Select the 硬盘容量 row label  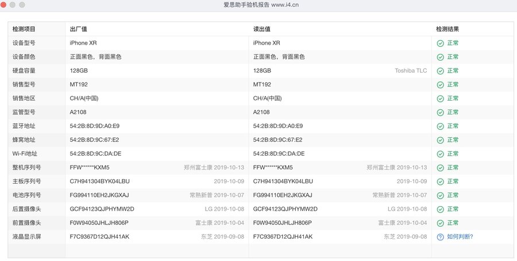[x=24, y=70]
